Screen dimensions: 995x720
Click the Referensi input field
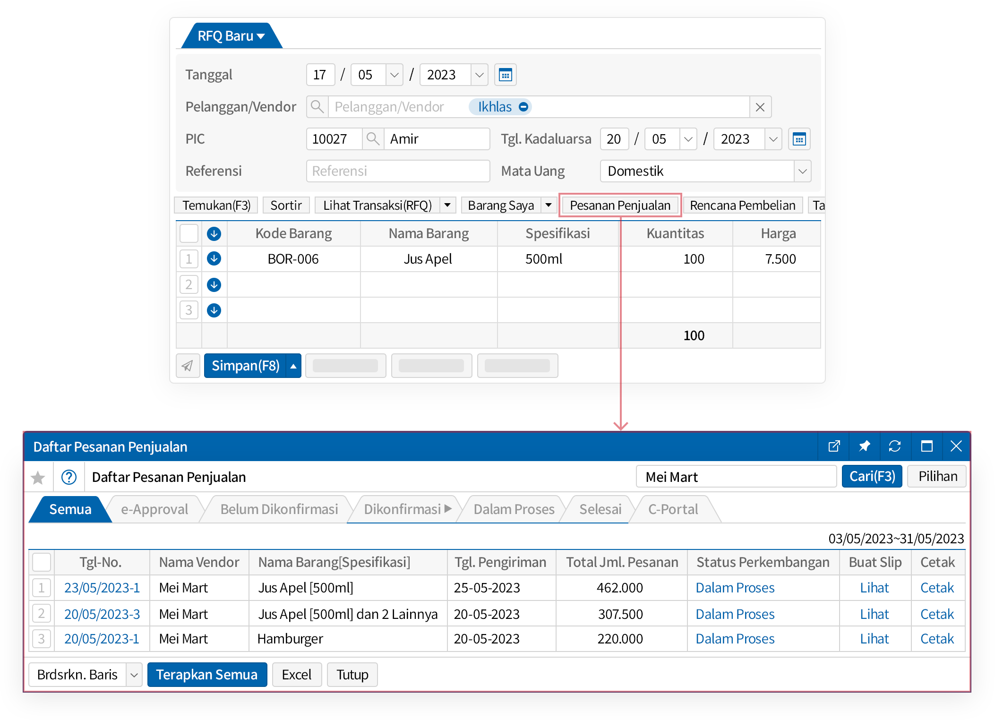coord(398,171)
